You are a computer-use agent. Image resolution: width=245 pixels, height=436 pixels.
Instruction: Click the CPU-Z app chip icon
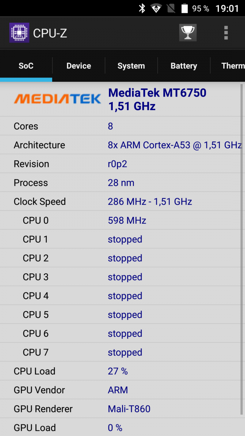pos(19,33)
